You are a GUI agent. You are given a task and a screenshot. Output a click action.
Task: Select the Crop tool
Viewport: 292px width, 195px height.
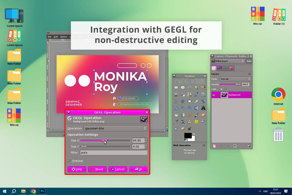[x=196, y=101]
